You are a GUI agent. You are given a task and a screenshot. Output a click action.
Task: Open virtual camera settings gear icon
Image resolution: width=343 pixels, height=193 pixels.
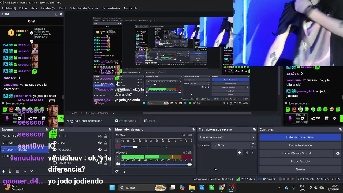(338, 153)
